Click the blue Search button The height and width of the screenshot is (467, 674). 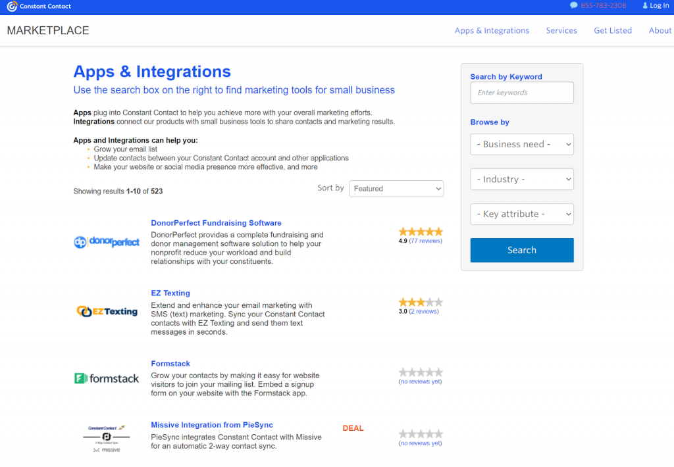(x=522, y=250)
